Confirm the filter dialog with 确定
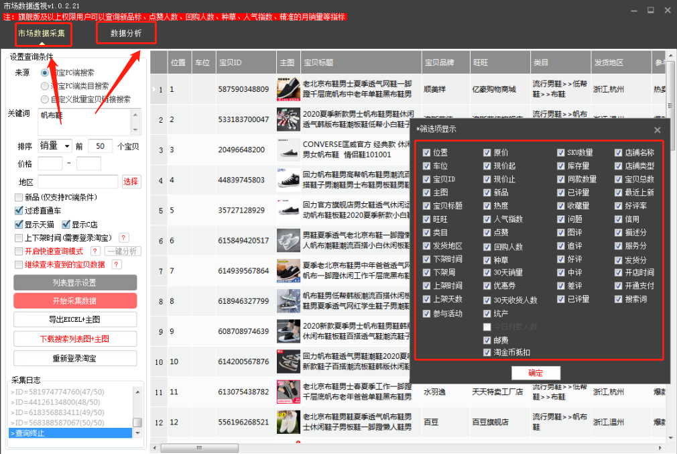The height and width of the screenshot is (454, 677). (x=536, y=373)
